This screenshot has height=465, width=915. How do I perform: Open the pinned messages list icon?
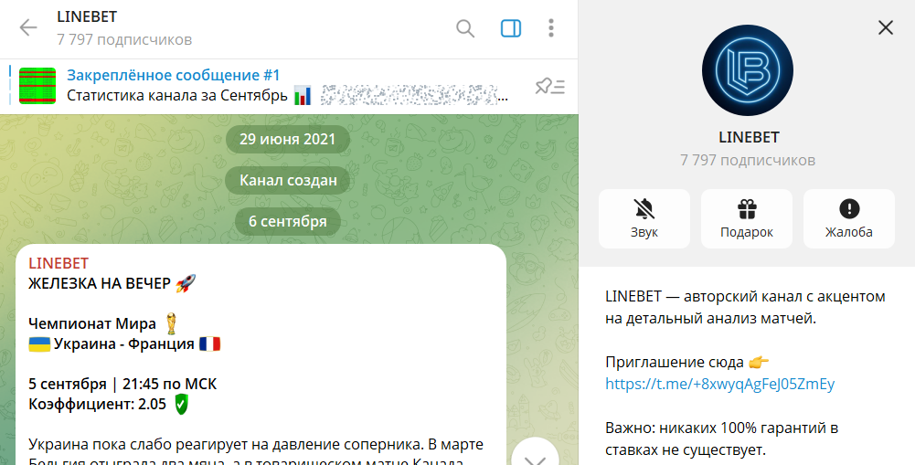click(x=549, y=87)
